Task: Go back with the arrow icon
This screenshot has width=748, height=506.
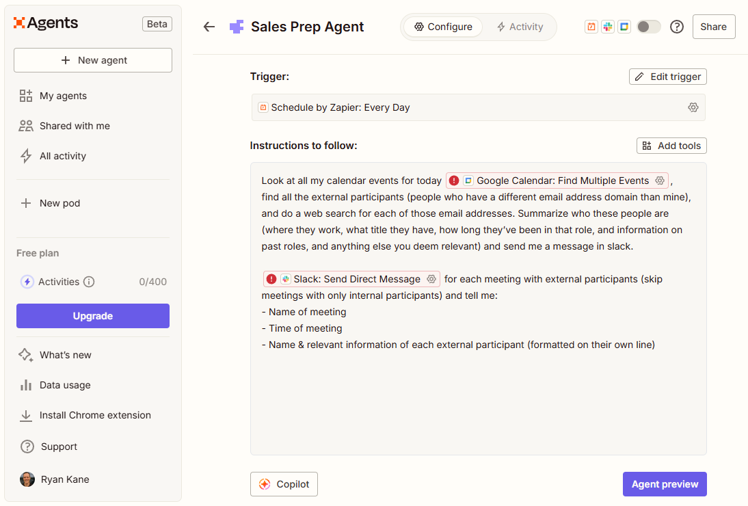Action: click(209, 27)
